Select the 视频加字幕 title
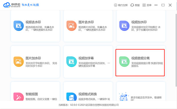 (x=86, y=58)
